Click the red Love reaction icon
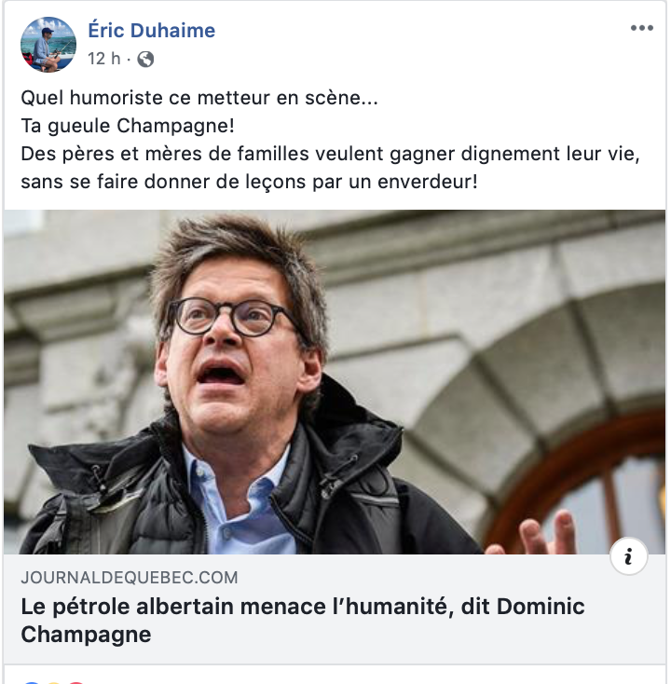Viewport: 671px width, 684px height. 75,682
